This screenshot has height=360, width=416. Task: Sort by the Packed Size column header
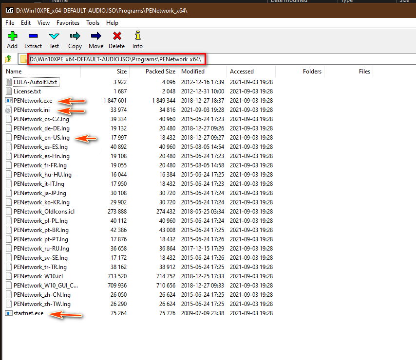pos(154,72)
